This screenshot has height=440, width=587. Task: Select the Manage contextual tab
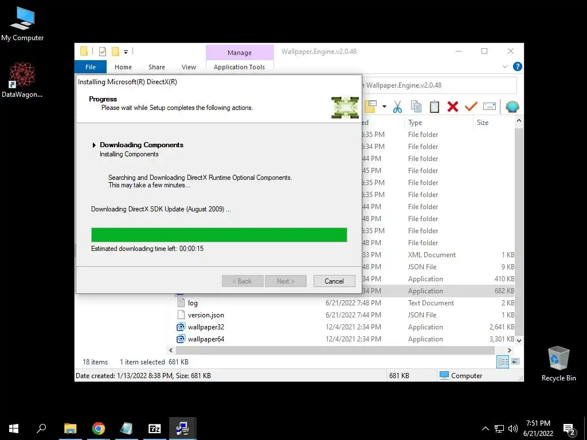240,53
